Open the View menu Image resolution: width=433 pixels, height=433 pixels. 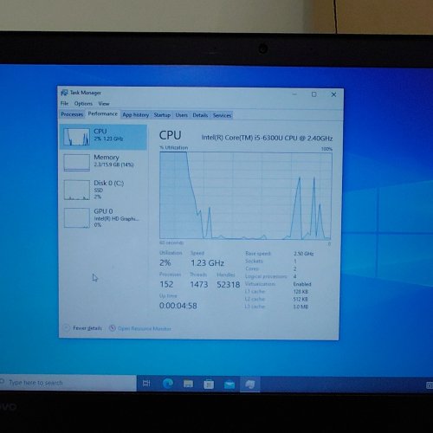pos(104,103)
